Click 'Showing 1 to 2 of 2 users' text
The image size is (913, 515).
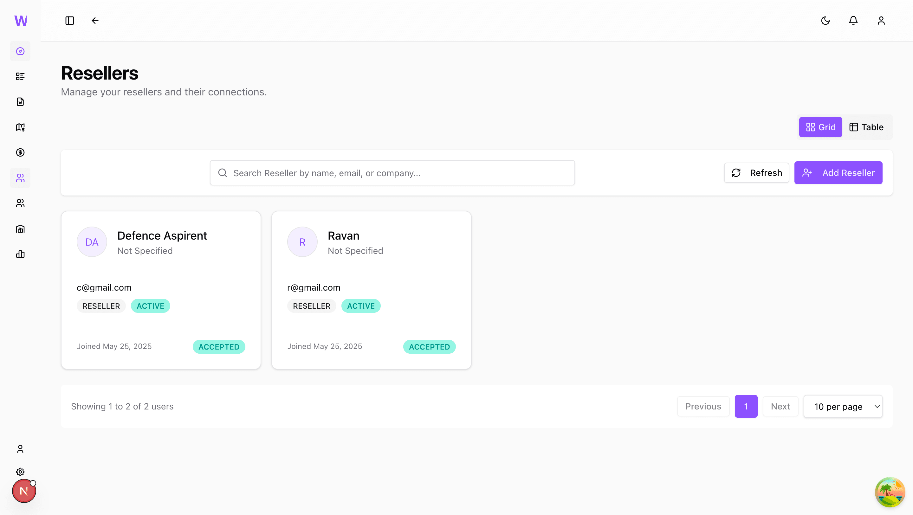(x=122, y=406)
